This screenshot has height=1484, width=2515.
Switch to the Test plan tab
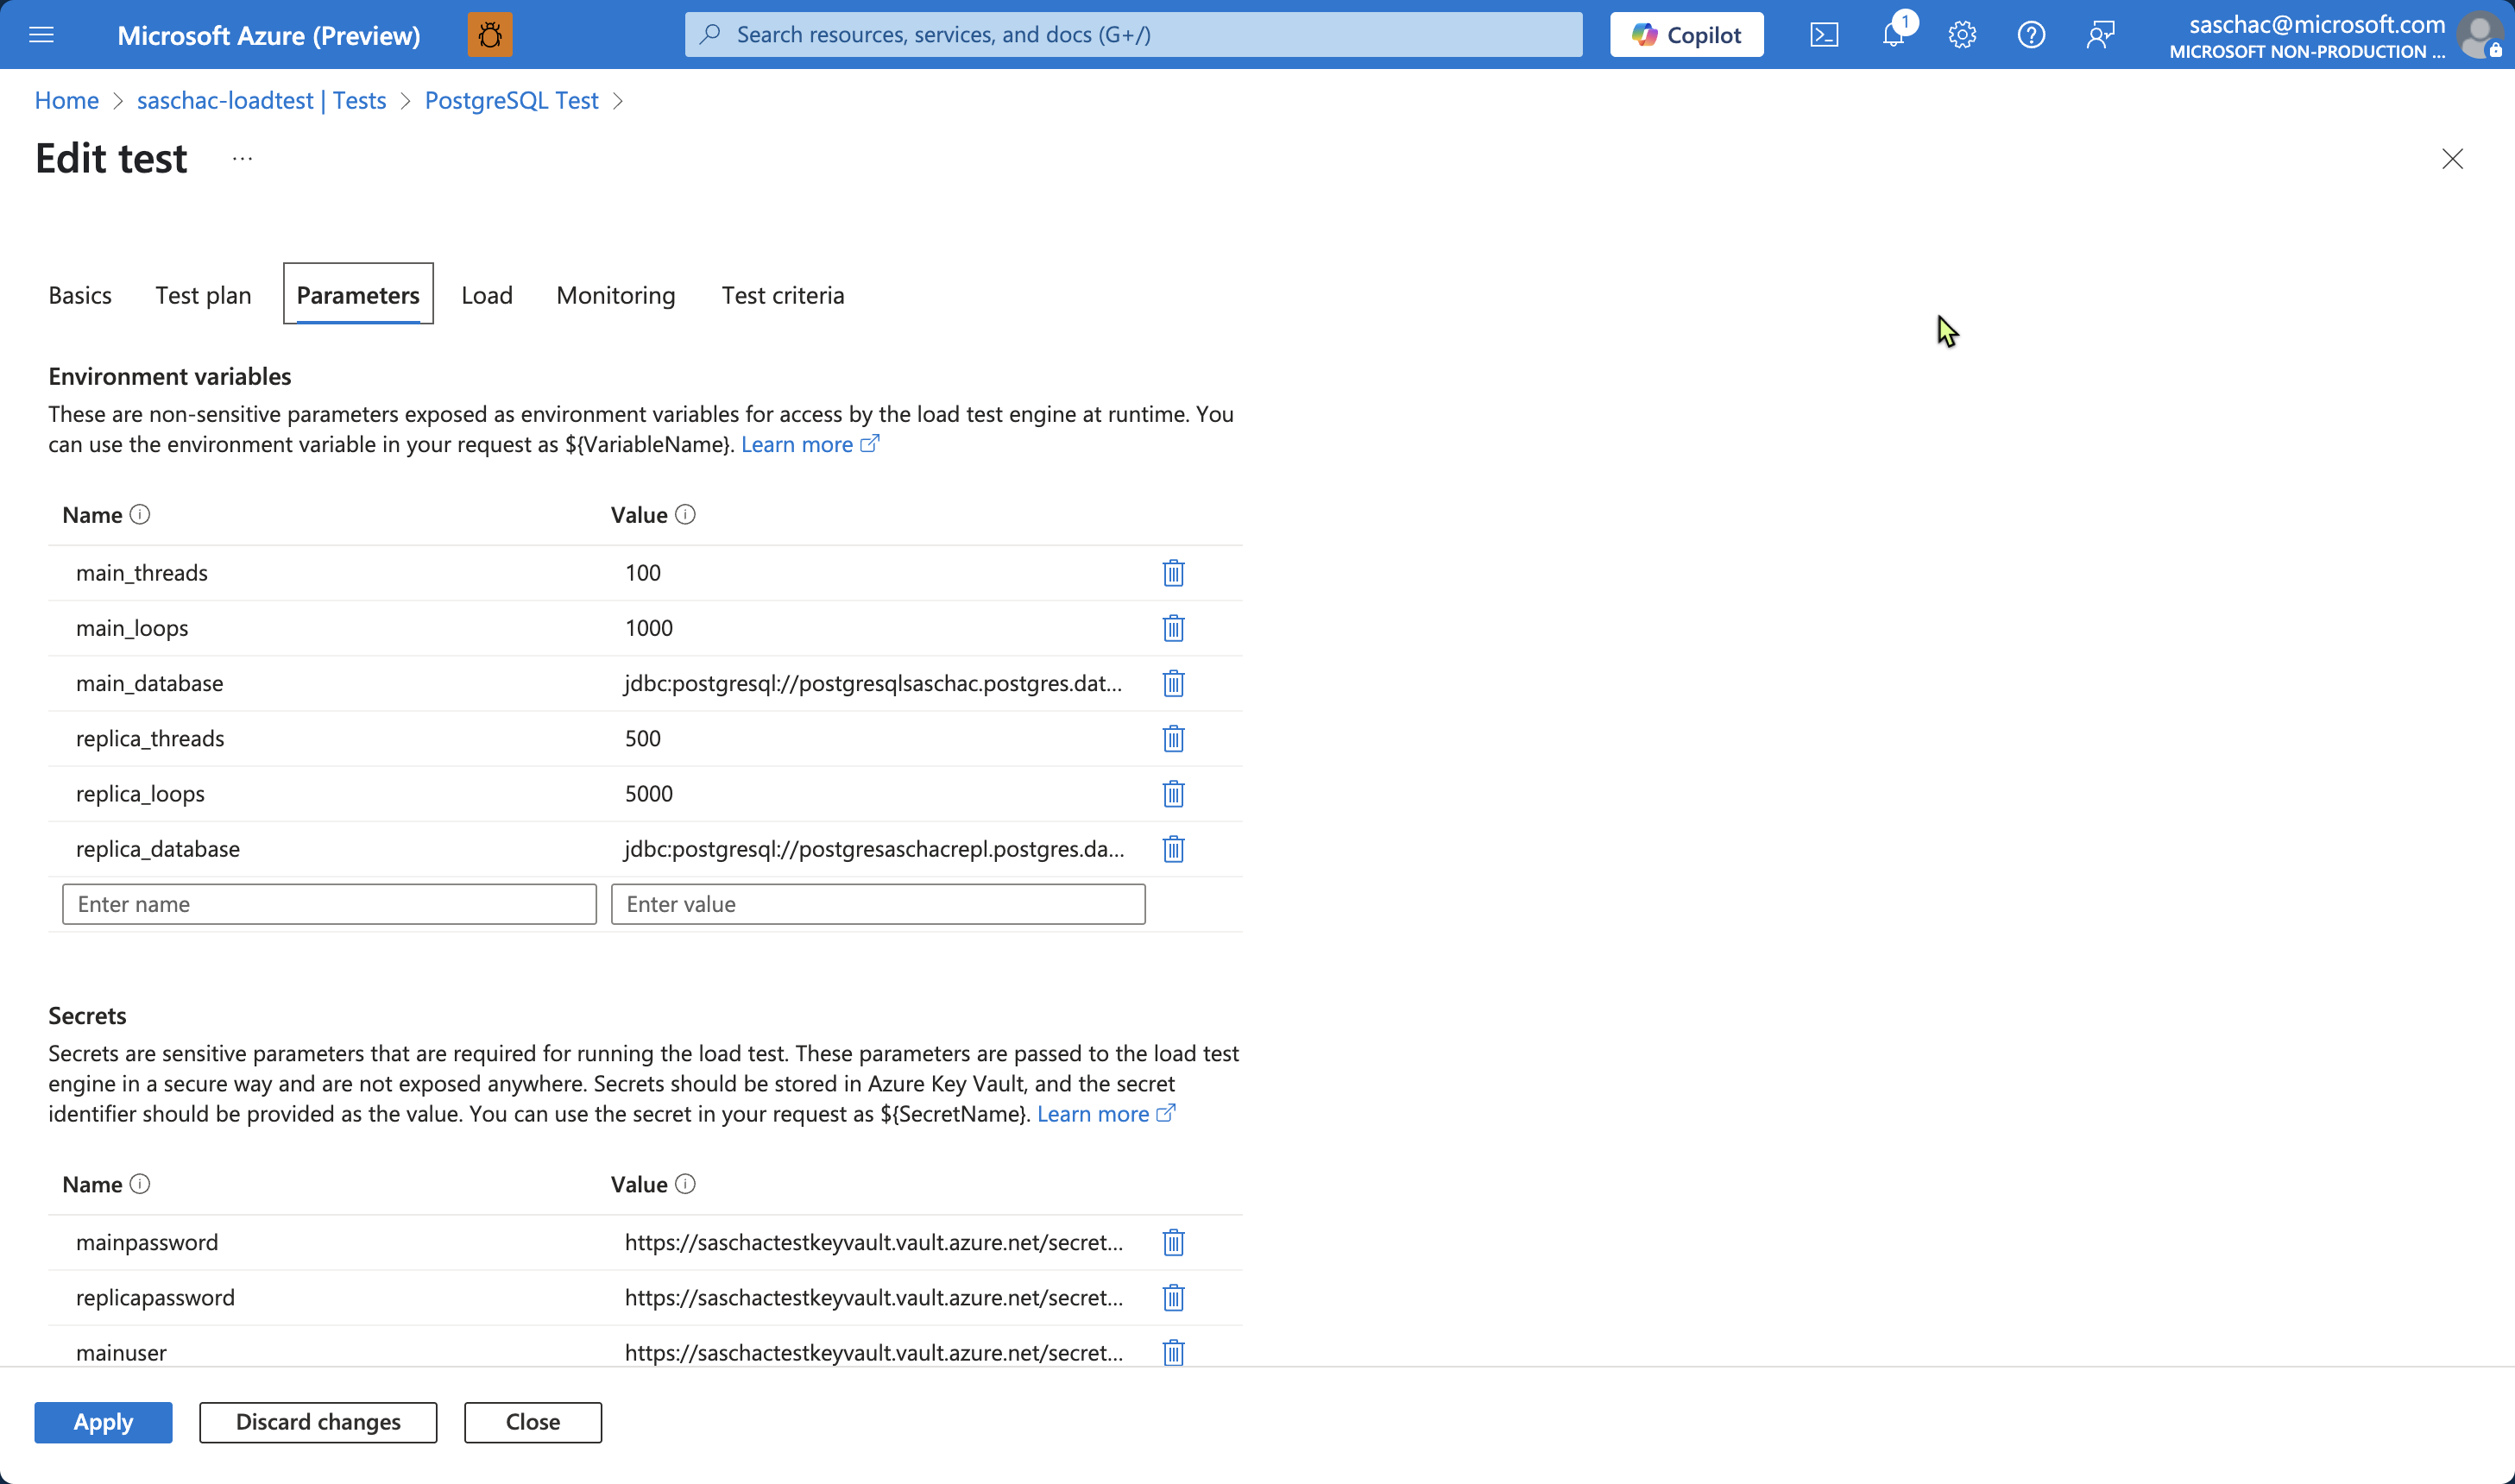pyautogui.click(x=203, y=295)
